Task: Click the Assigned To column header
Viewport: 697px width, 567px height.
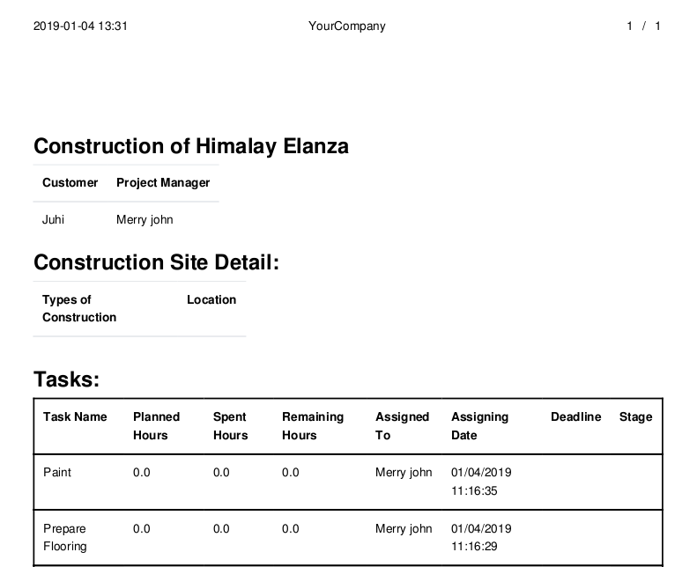Action: [x=403, y=426]
